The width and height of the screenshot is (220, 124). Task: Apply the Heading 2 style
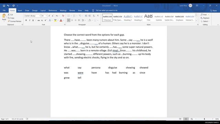click(138, 18)
